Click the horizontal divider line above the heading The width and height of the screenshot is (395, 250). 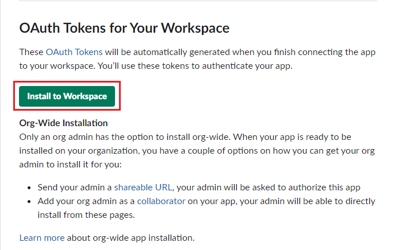click(198, 1)
